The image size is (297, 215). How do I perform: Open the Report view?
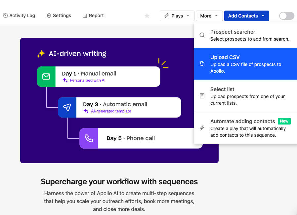click(x=96, y=16)
